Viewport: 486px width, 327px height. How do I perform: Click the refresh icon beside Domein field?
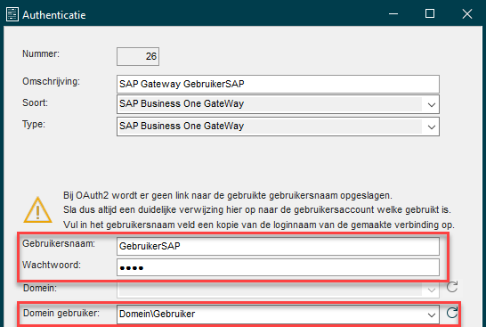[x=452, y=287]
